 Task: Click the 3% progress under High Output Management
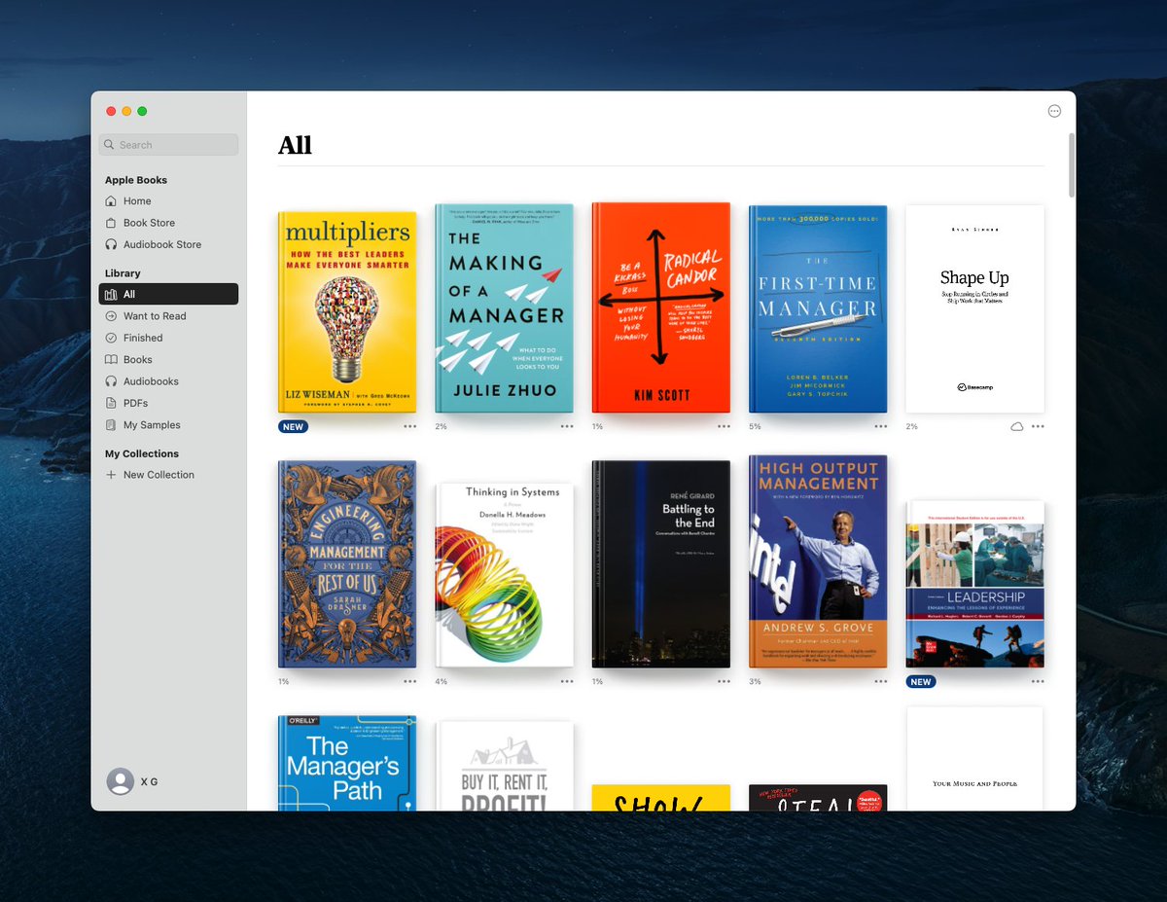coord(755,681)
